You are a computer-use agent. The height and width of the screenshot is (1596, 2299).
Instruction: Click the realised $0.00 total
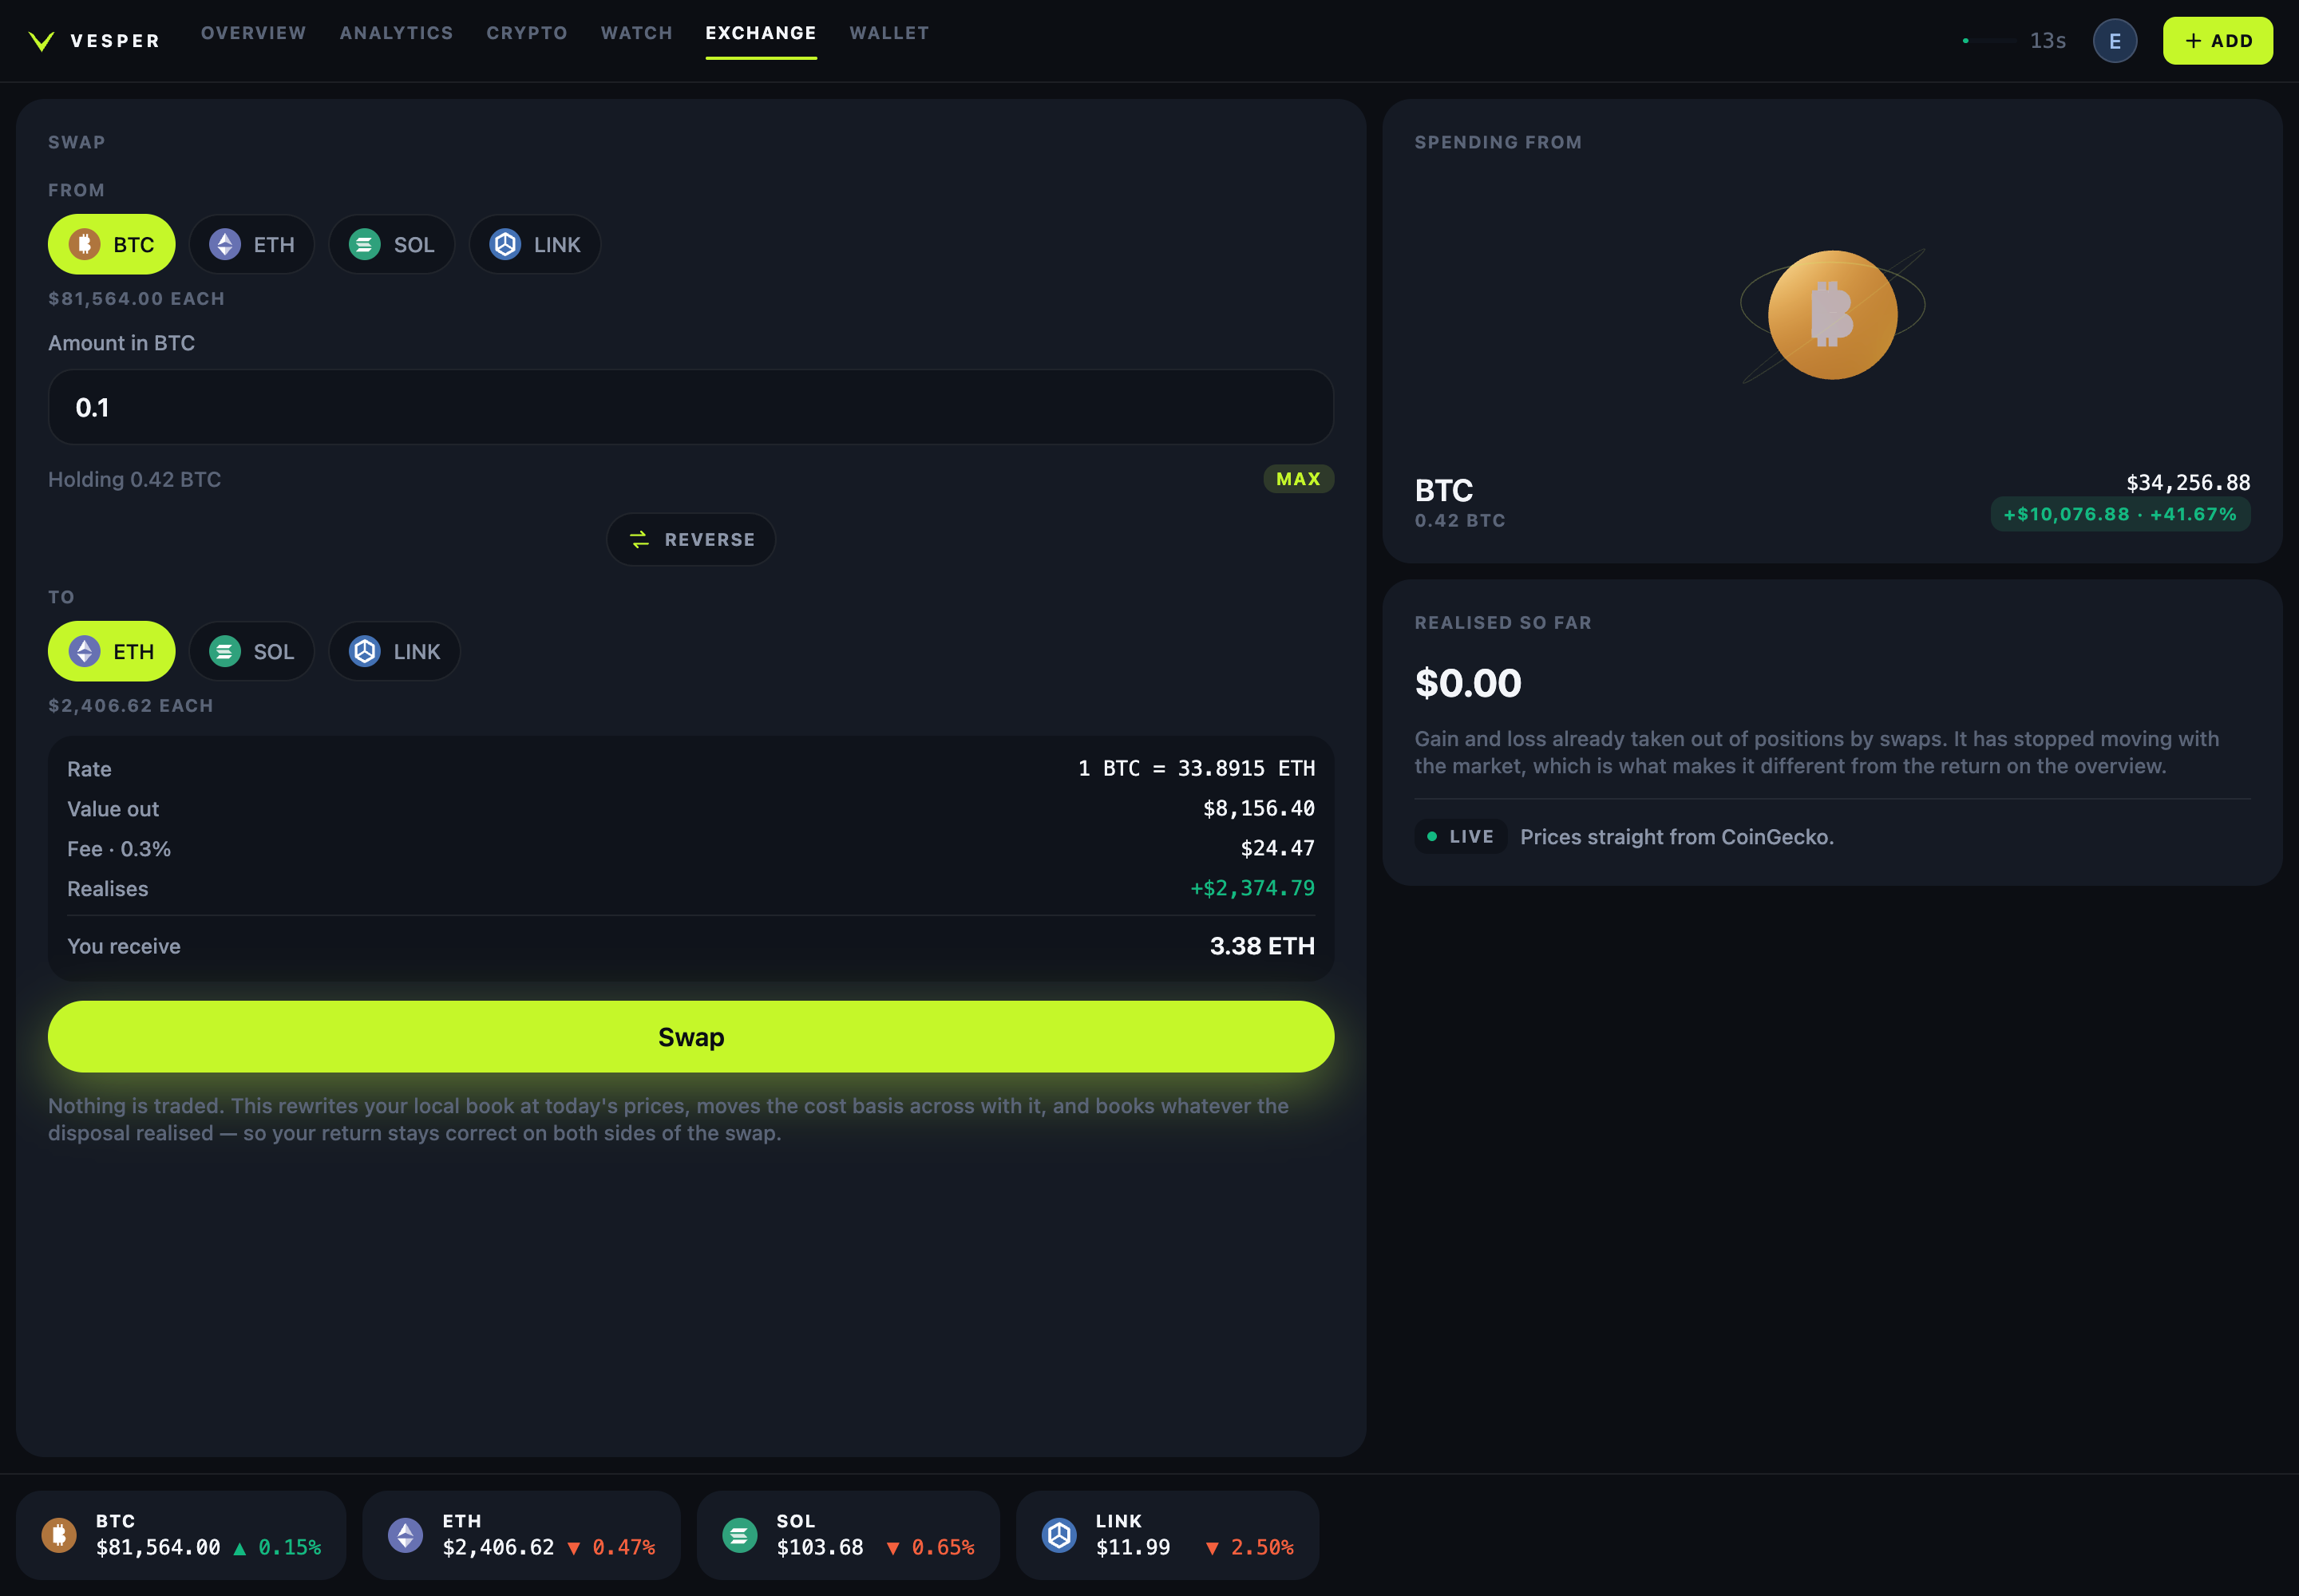pyautogui.click(x=1468, y=683)
